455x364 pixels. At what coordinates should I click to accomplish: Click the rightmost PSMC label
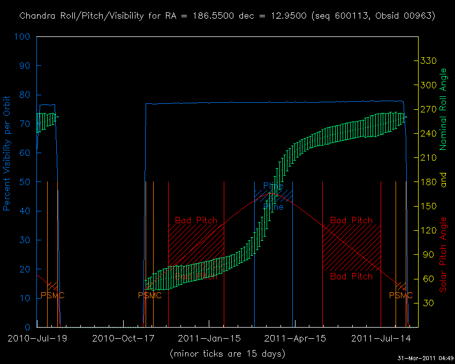pos(400,295)
